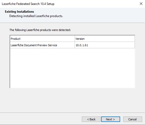Click the Next > button
Image resolution: width=145 pixels, height=125 pixels.
[111, 119]
